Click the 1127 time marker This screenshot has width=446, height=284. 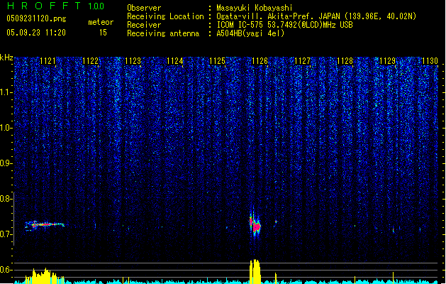pyautogui.click(x=302, y=61)
